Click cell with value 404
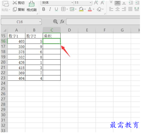 (16, 78)
